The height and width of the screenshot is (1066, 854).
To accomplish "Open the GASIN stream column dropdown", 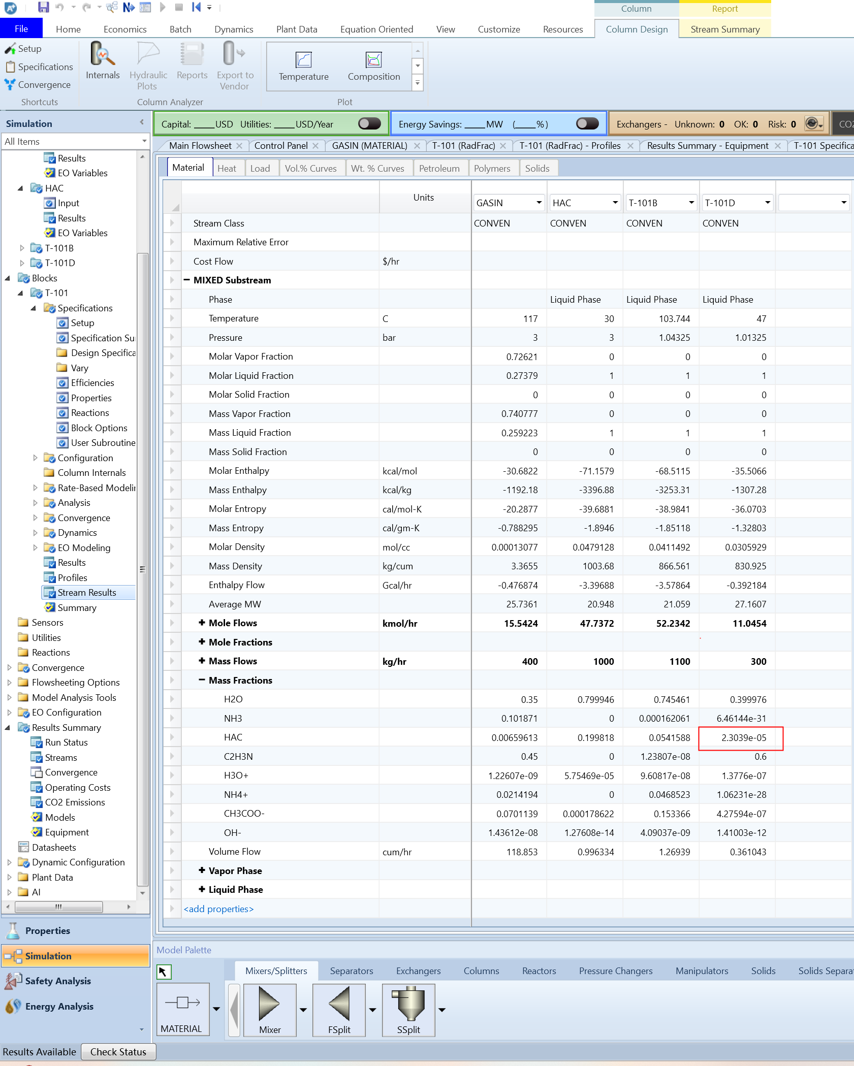I will tap(539, 203).
